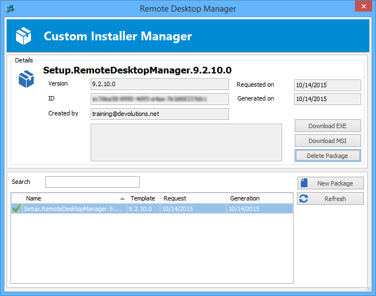The width and height of the screenshot is (376, 296).
Task: Click the New Package document icon
Action: point(304,183)
